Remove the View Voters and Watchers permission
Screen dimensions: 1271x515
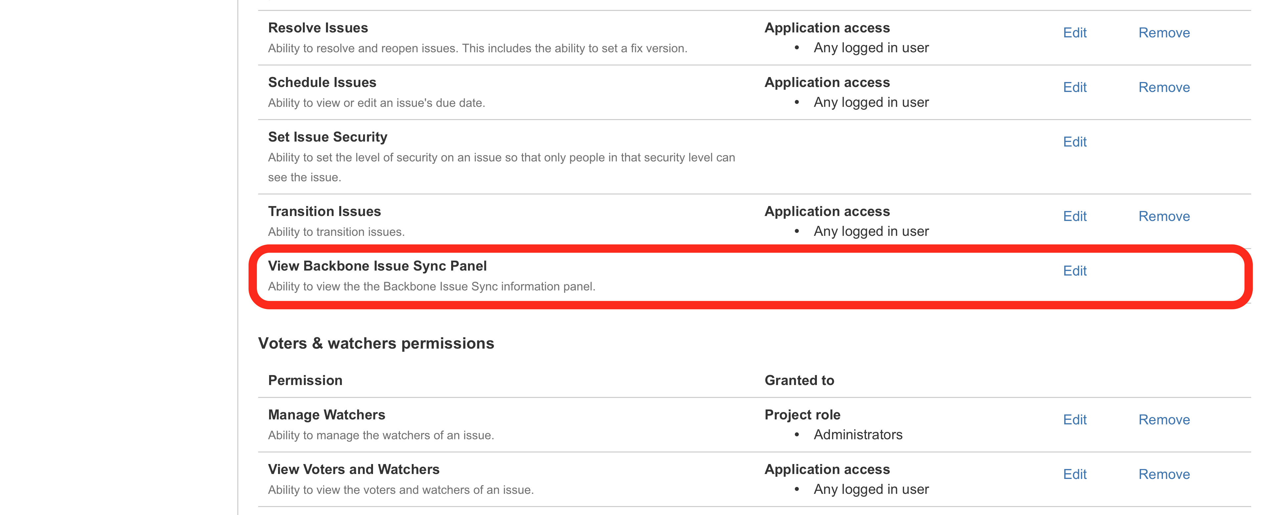pyautogui.click(x=1164, y=474)
